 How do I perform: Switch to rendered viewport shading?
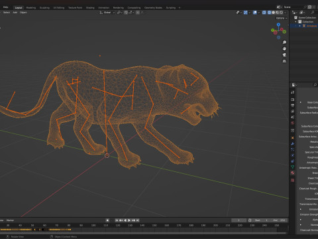tap(282, 13)
